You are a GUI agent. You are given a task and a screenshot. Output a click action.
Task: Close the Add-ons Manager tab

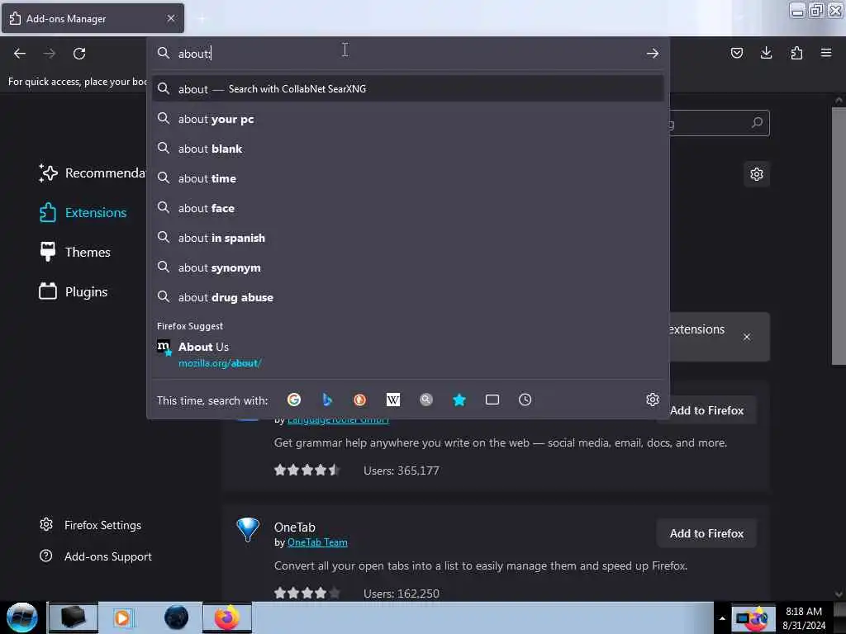(x=171, y=18)
